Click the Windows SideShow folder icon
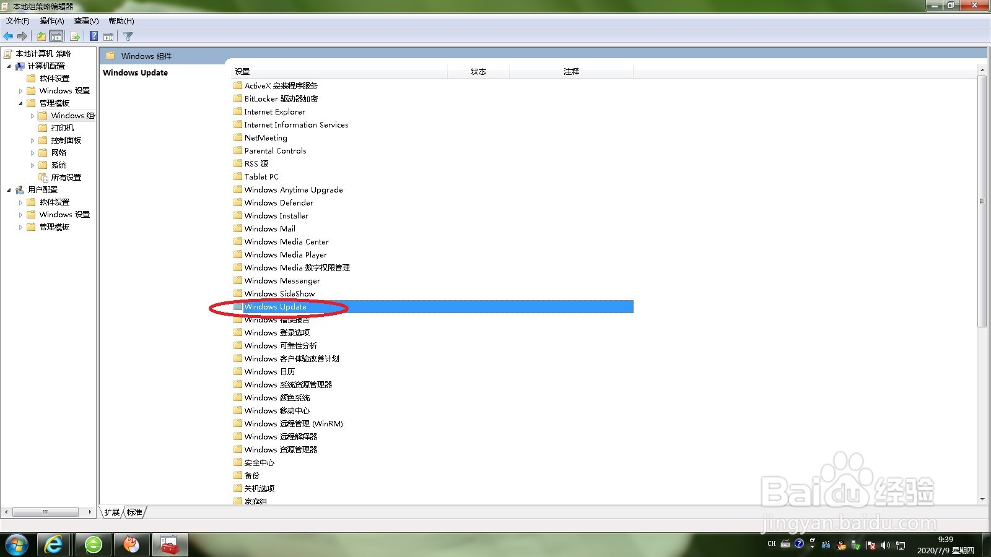The height and width of the screenshot is (557, 991). [x=238, y=293]
